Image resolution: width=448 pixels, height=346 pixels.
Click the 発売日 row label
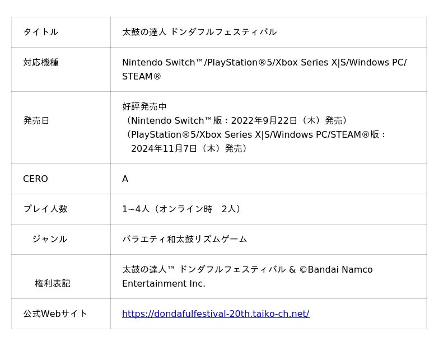tap(36, 120)
